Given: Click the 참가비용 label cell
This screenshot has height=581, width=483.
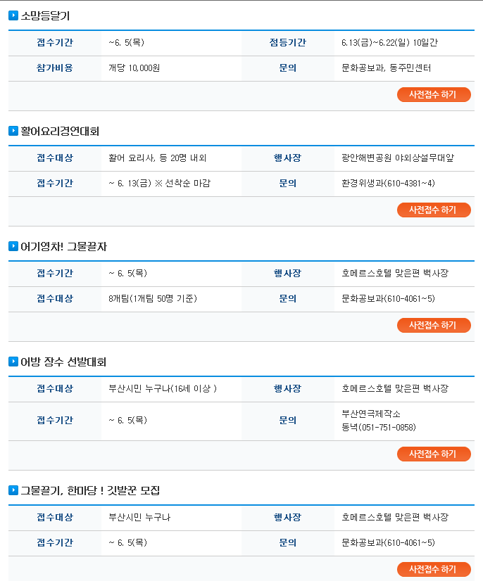Looking at the screenshot, I should 55,68.
